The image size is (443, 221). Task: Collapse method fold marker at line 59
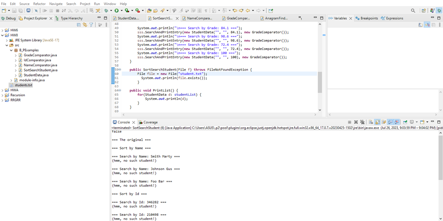120,70
